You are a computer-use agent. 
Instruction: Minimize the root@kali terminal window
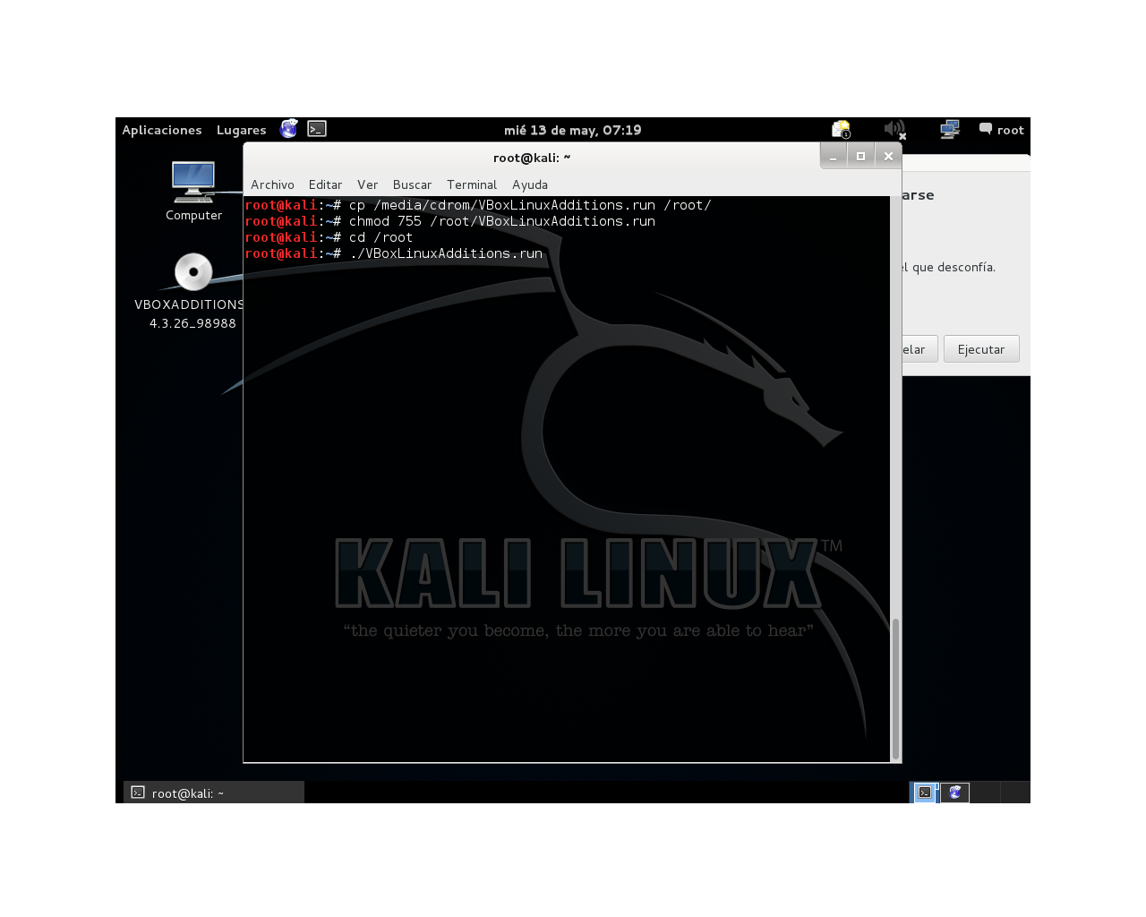tap(833, 156)
